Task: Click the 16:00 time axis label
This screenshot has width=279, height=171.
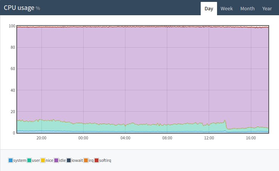Action: tap(251, 138)
